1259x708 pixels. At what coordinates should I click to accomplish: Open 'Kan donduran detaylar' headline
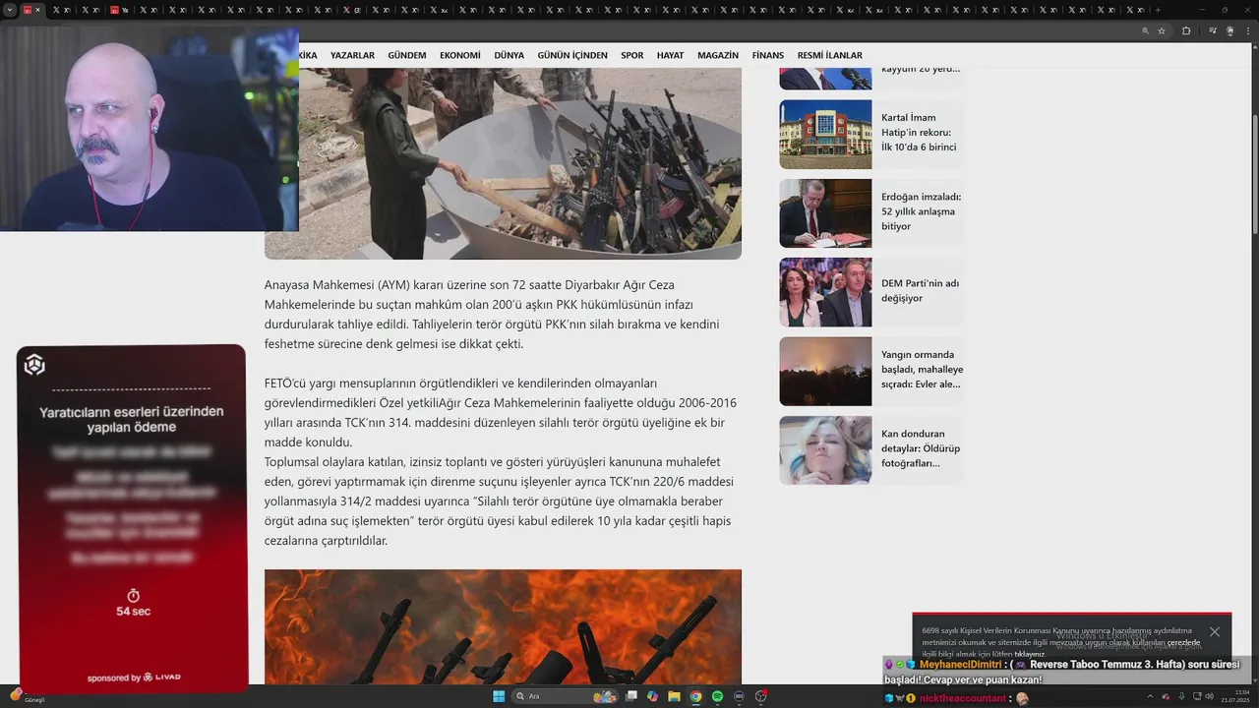click(921, 447)
